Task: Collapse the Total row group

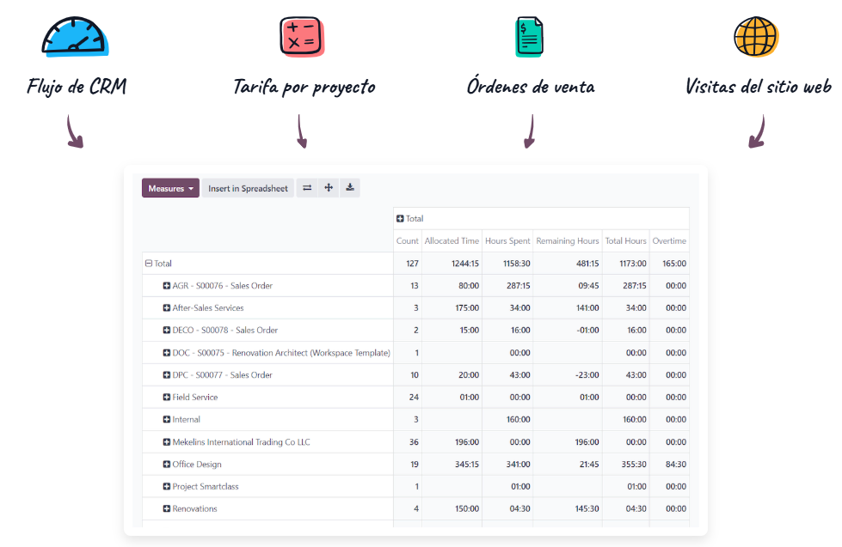Action: pyautogui.click(x=149, y=264)
